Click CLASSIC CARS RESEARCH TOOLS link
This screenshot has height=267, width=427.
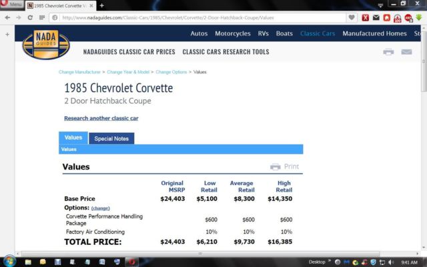click(x=226, y=52)
